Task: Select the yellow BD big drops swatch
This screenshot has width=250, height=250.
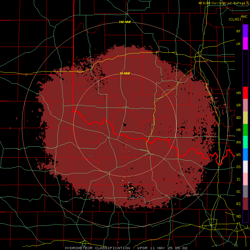Action: click(x=245, y=118)
